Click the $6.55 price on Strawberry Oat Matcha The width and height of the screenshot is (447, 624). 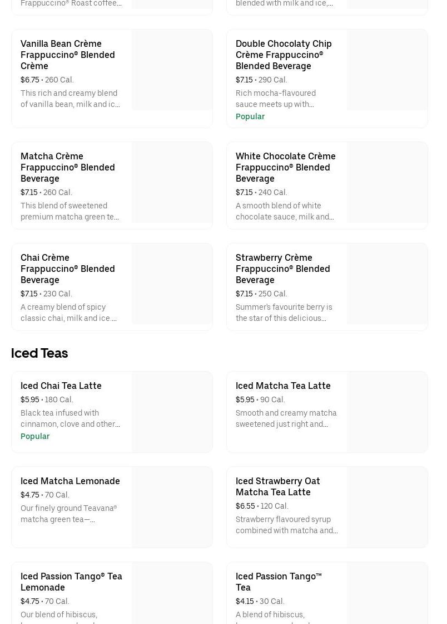(245, 506)
